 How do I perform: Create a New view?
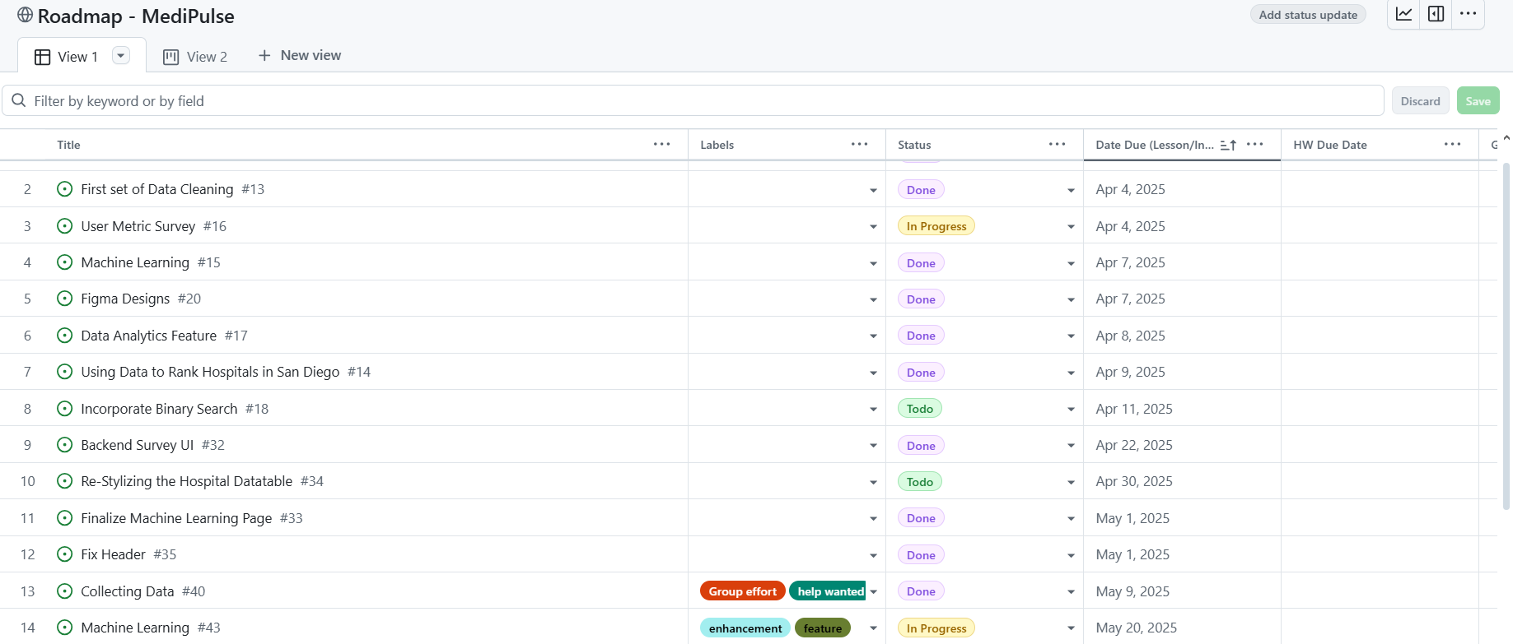(300, 55)
